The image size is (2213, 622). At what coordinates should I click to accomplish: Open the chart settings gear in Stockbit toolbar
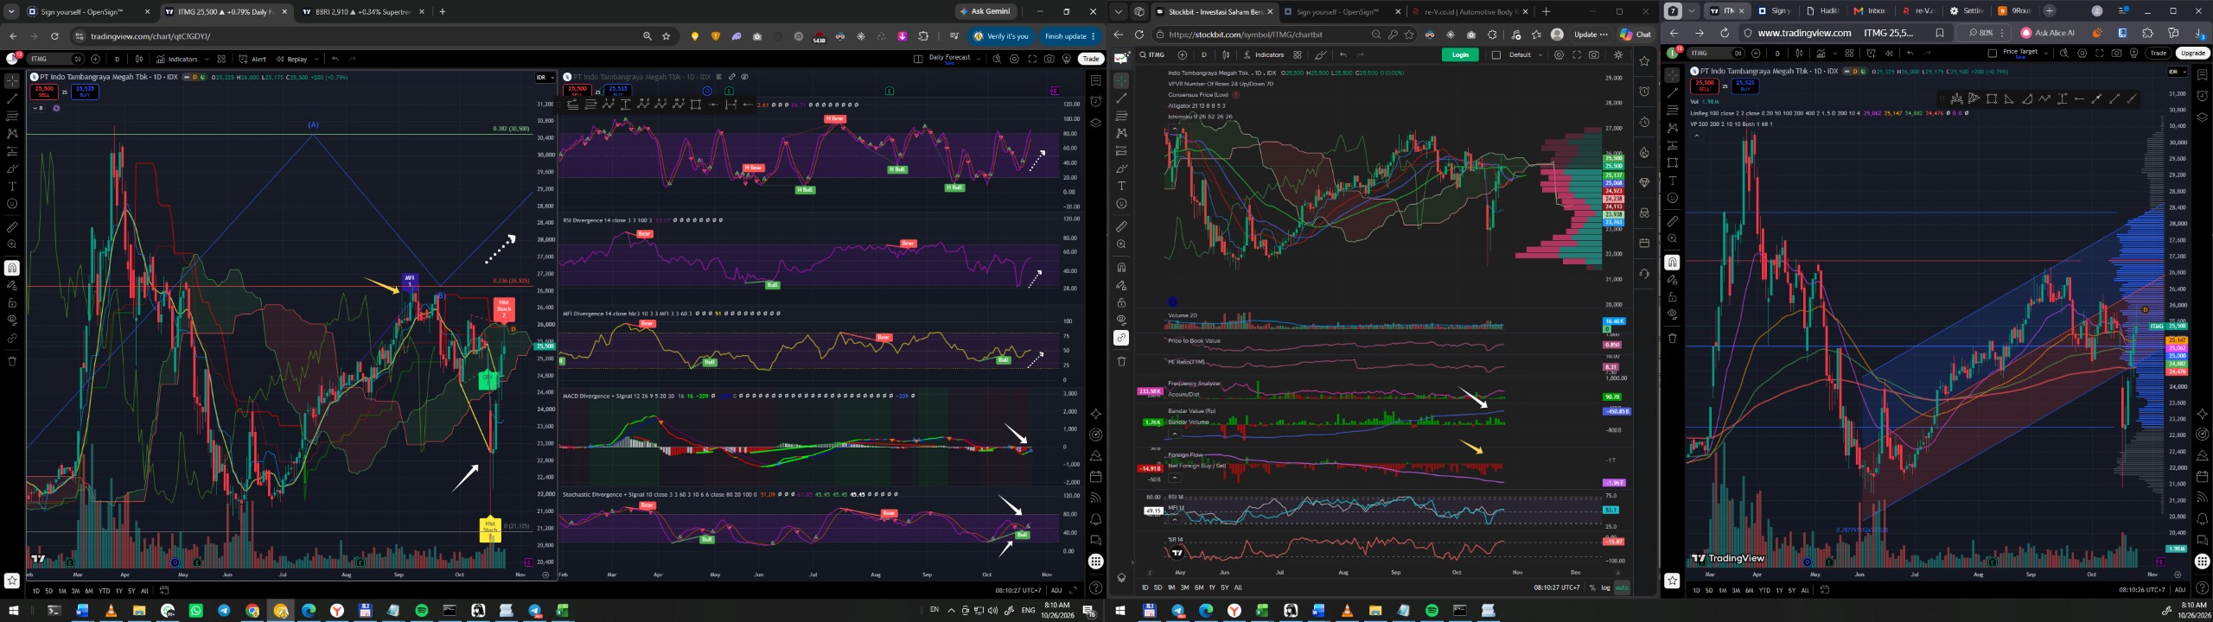coord(1559,54)
